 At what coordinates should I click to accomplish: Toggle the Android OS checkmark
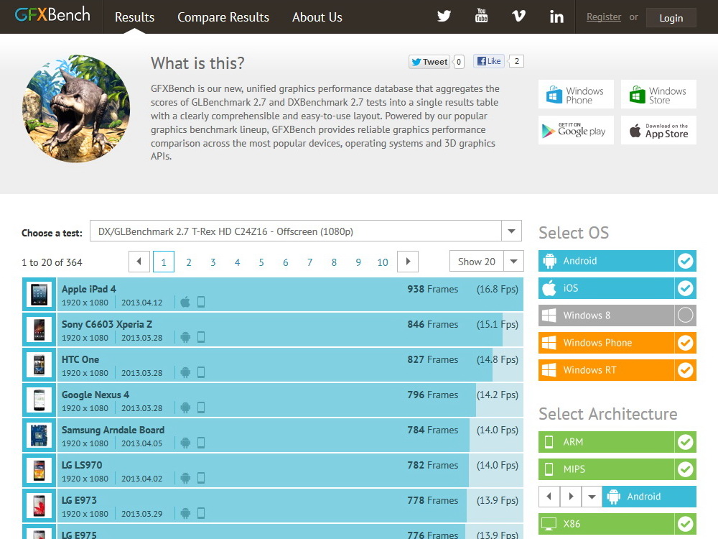pyautogui.click(x=685, y=261)
